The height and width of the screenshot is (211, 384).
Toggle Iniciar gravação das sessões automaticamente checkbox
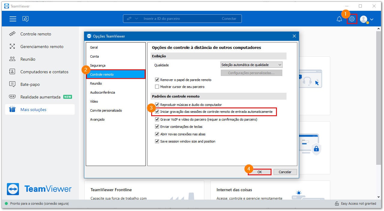157,112
